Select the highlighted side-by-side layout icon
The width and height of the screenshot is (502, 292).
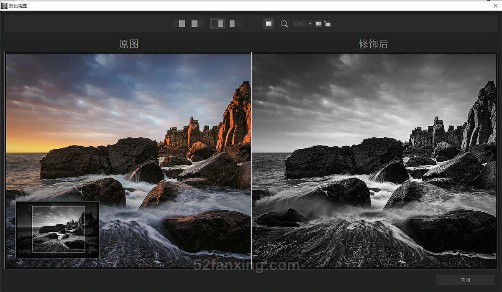pos(218,24)
